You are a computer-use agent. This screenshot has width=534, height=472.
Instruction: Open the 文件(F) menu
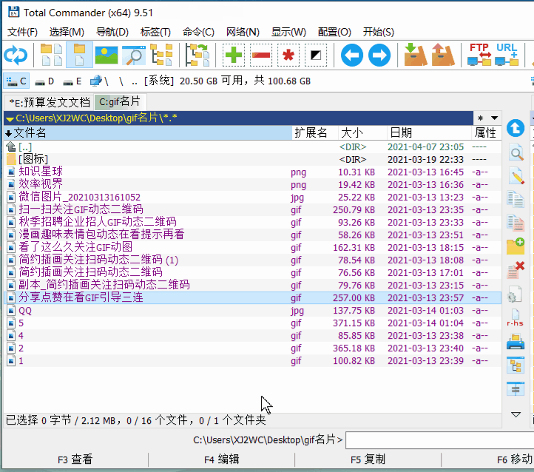coord(22,32)
